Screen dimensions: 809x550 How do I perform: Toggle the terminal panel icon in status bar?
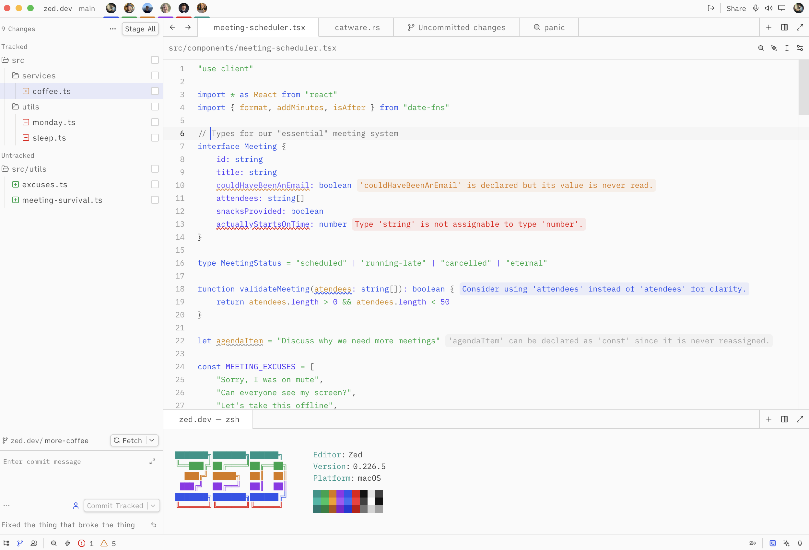(772, 543)
